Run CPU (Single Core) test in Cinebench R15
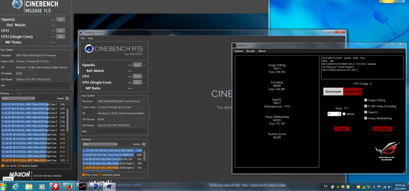Image resolution: width=409 pixels, height=191 pixels. click(137, 82)
